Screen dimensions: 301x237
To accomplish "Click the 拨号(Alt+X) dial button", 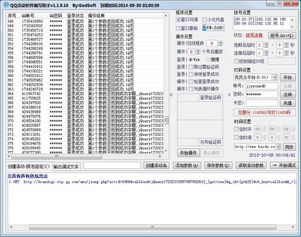I will pyautogui.click(x=282, y=36).
